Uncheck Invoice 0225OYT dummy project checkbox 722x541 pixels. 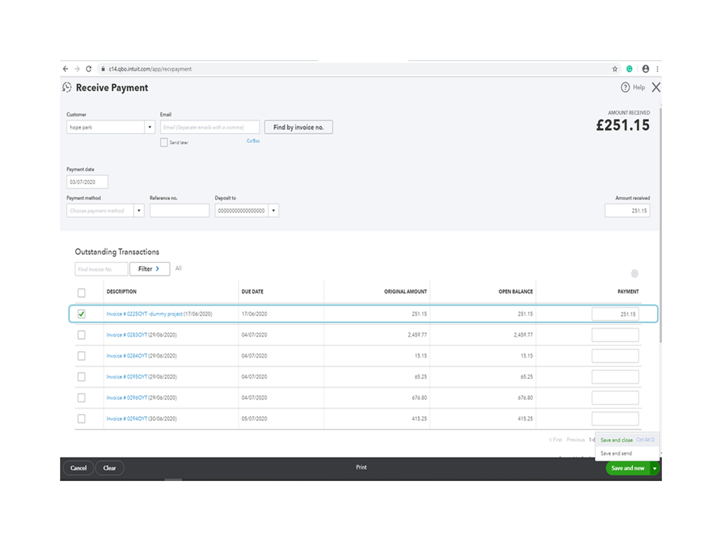coord(82,313)
